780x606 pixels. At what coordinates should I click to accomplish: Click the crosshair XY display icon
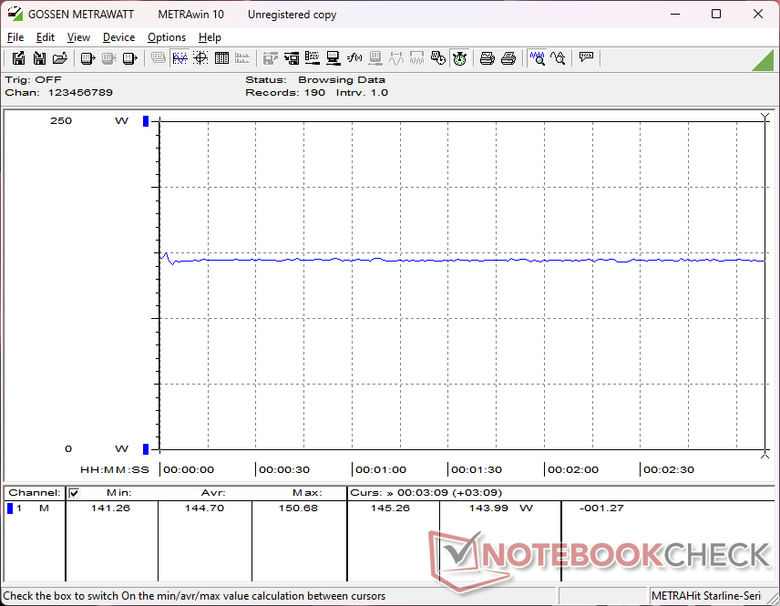pyautogui.click(x=200, y=58)
